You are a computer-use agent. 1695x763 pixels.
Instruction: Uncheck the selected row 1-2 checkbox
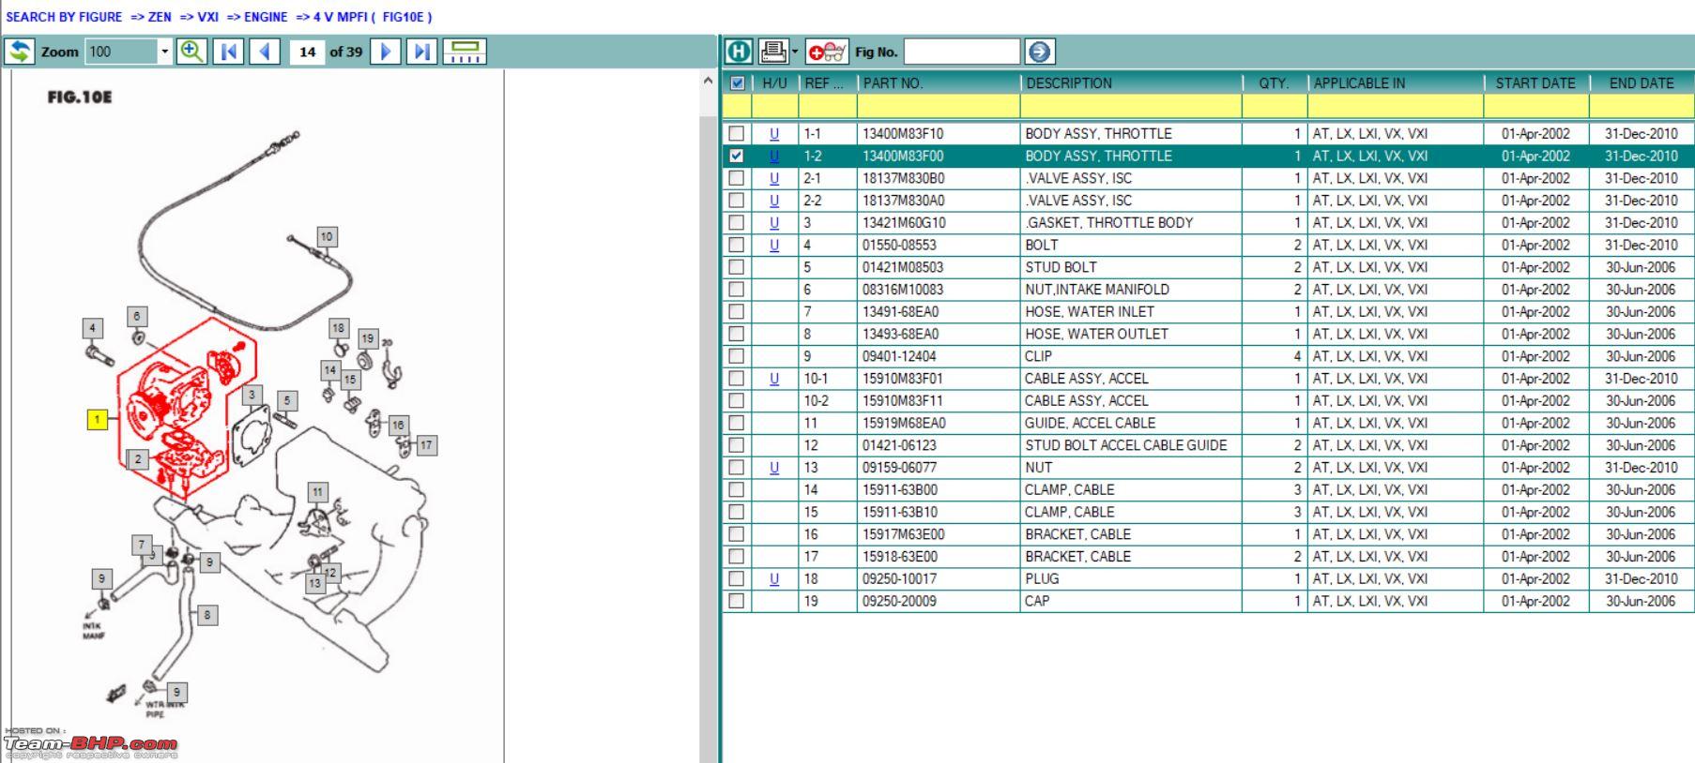(737, 156)
